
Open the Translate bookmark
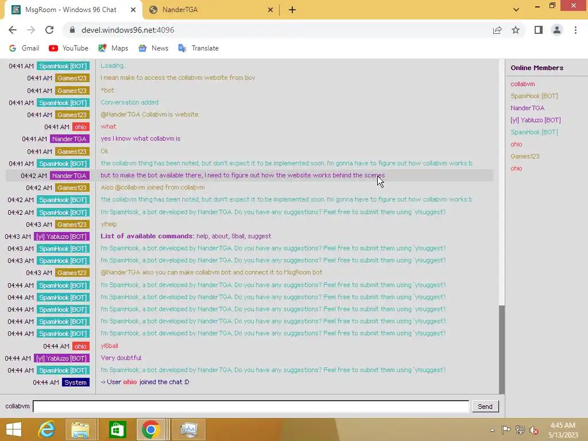coord(198,48)
